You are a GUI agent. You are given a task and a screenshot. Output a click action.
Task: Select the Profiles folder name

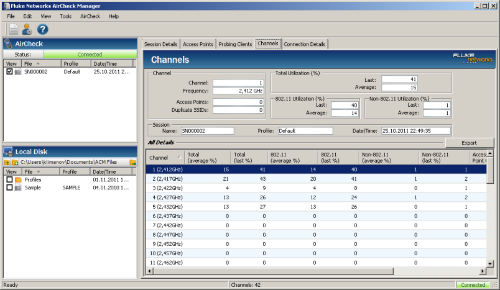(33, 179)
